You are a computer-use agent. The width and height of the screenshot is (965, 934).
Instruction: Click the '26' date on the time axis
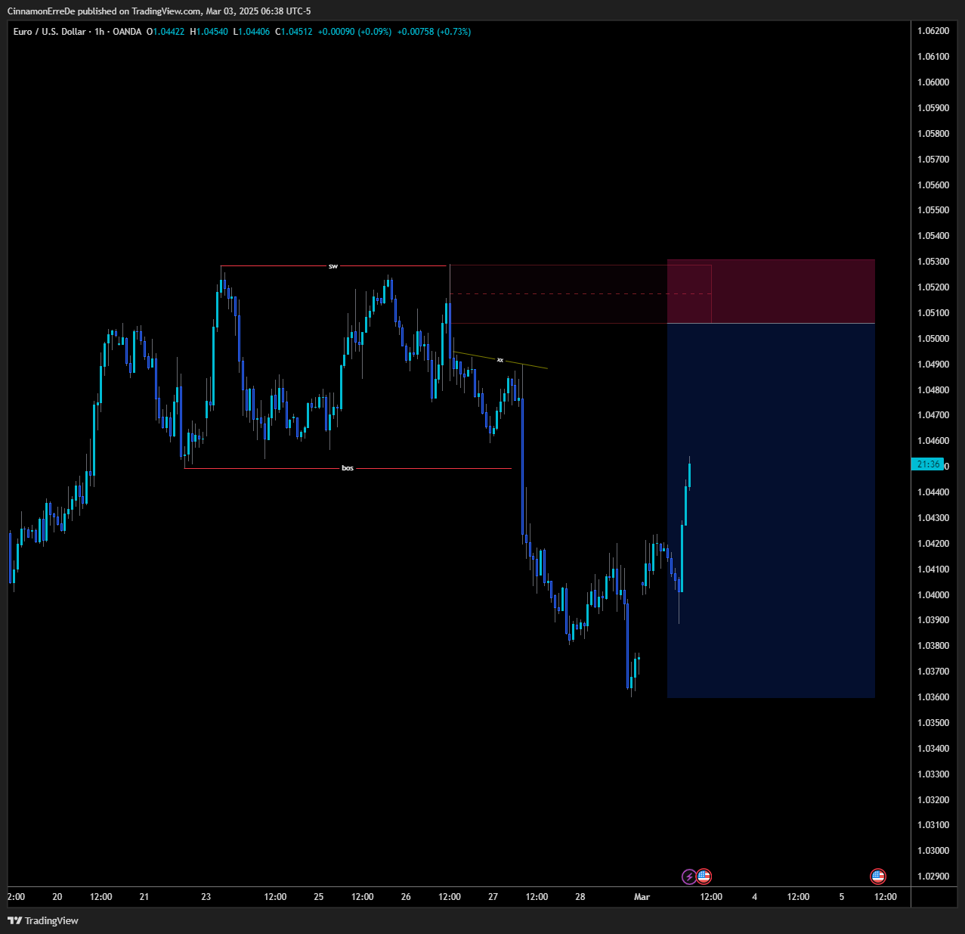pyautogui.click(x=406, y=897)
